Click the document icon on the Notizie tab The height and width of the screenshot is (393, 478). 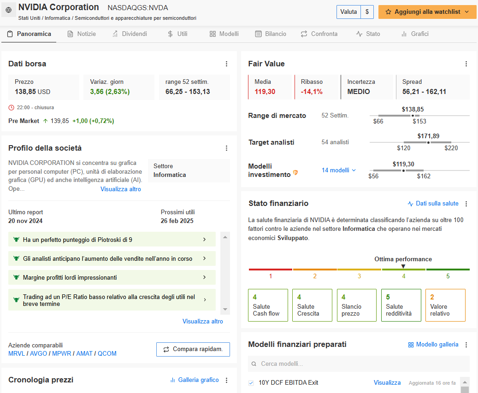(70, 34)
